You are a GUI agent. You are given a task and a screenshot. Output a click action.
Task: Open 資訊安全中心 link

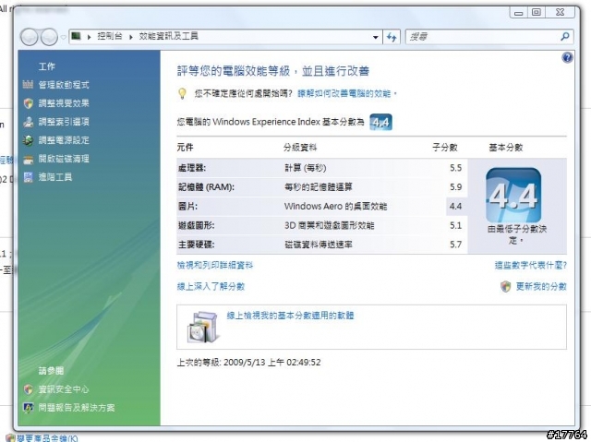click(x=64, y=389)
